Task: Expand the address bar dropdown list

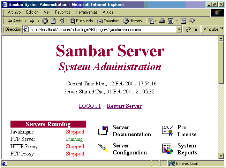Action: click(x=179, y=30)
